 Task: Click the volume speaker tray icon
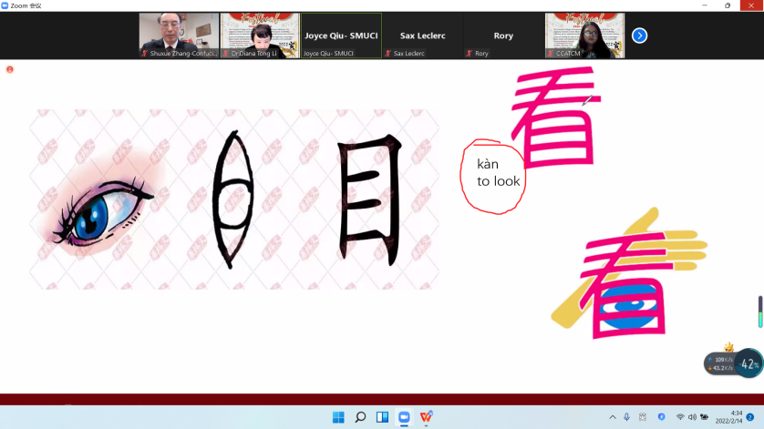(x=692, y=417)
